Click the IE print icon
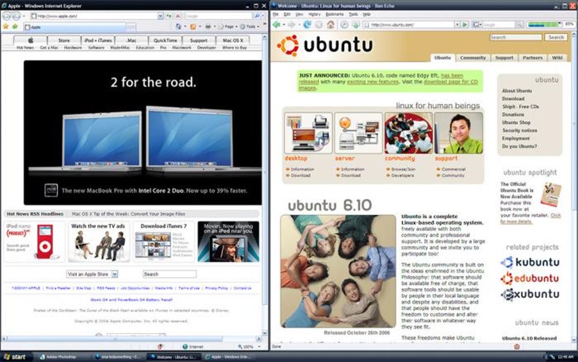 (208, 27)
